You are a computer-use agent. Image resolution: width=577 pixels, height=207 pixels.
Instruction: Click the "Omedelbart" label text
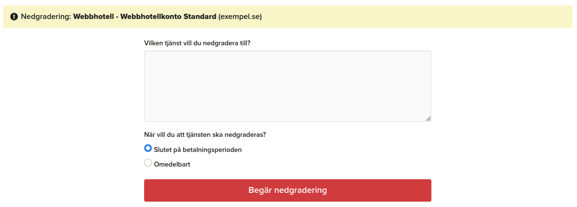tap(172, 164)
